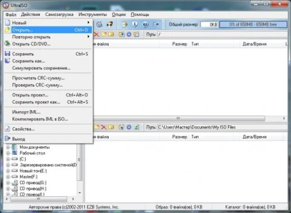Screen dimensions: 291x213
Task: Click rename folder icon in upper pane toolbar
Action: pyautogui.click(x=111, y=35)
